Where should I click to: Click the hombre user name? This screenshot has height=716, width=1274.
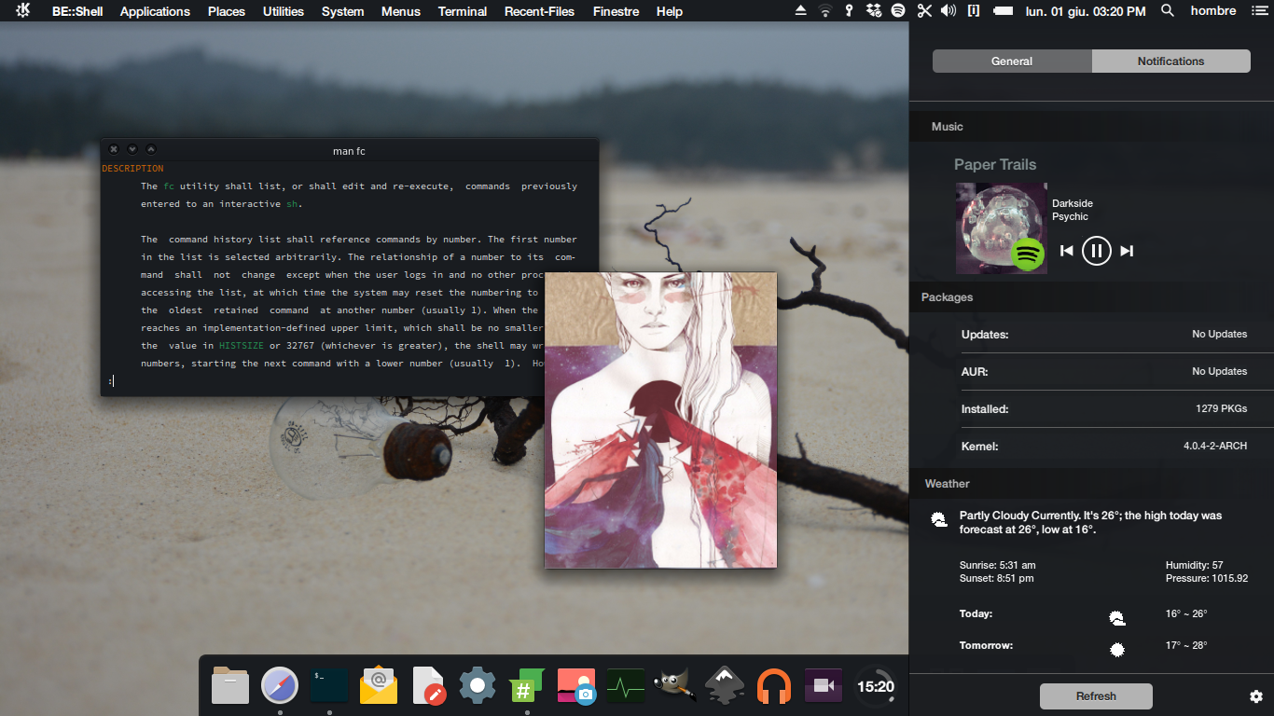[1213, 11]
